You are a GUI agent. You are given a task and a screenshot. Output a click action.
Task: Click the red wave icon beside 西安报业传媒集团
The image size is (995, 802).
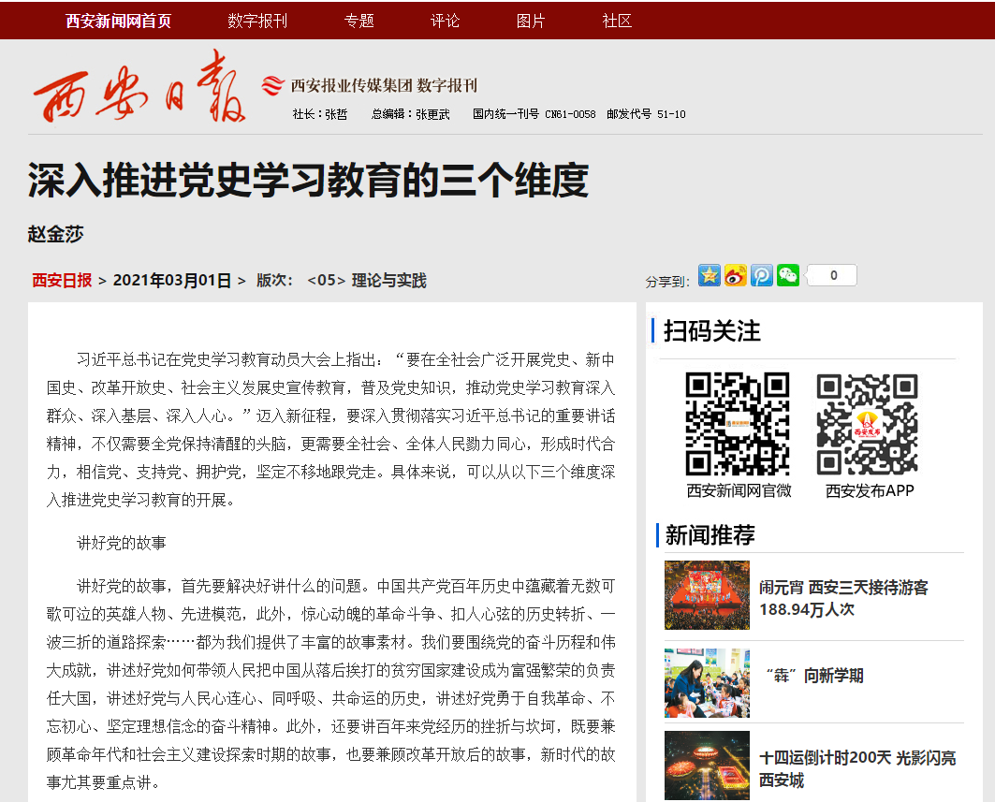pyautogui.click(x=272, y=85)
